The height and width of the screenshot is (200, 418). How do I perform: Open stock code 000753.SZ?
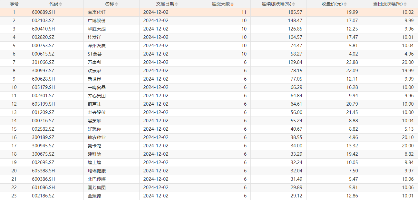click(43, 46)
